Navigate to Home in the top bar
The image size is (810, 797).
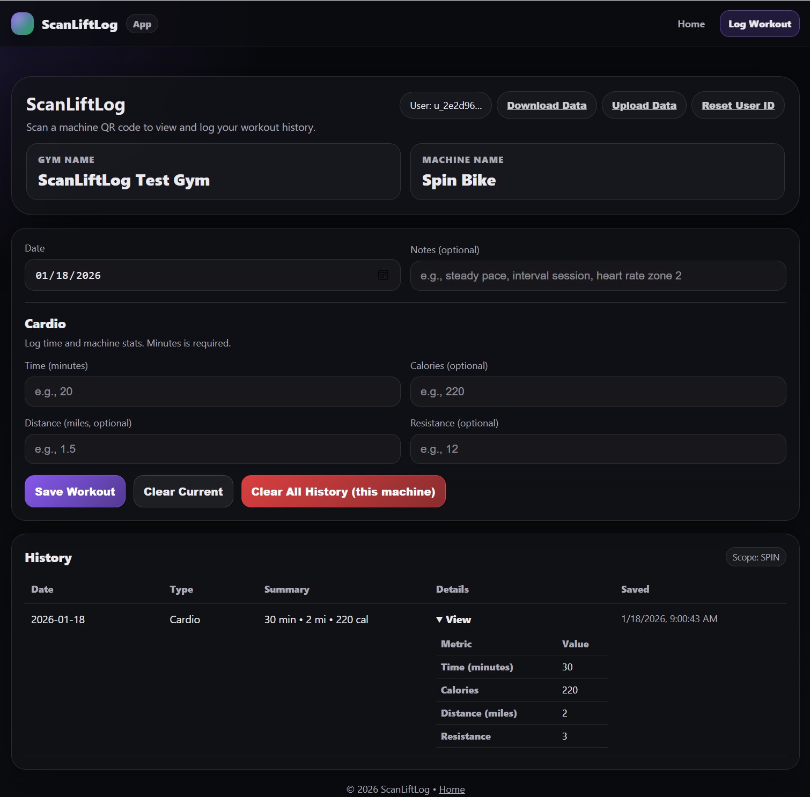(x=691, y=24)
